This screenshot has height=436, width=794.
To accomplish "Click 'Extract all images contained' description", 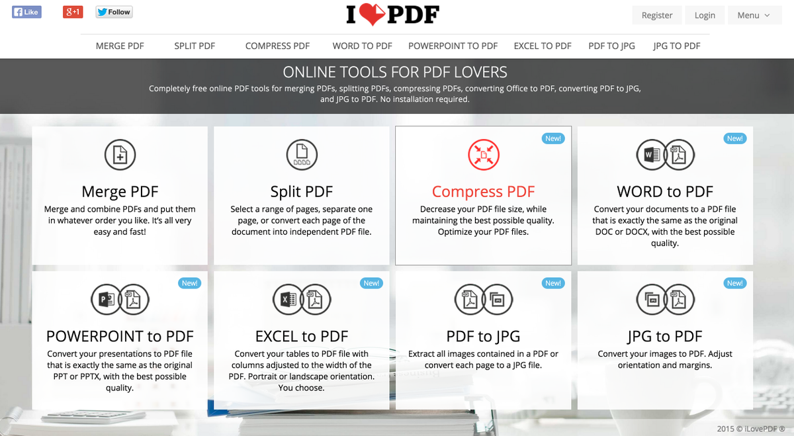I will [x=483, y=359].
